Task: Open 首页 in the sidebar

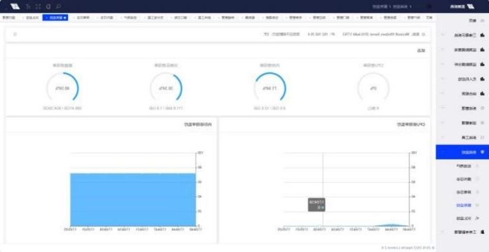Action: click(x=473, y=20)
